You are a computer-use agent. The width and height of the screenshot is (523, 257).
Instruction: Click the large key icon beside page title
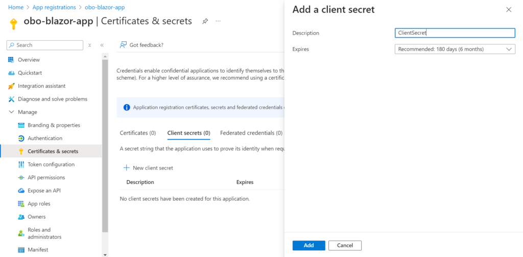click(x=13, y=24)
